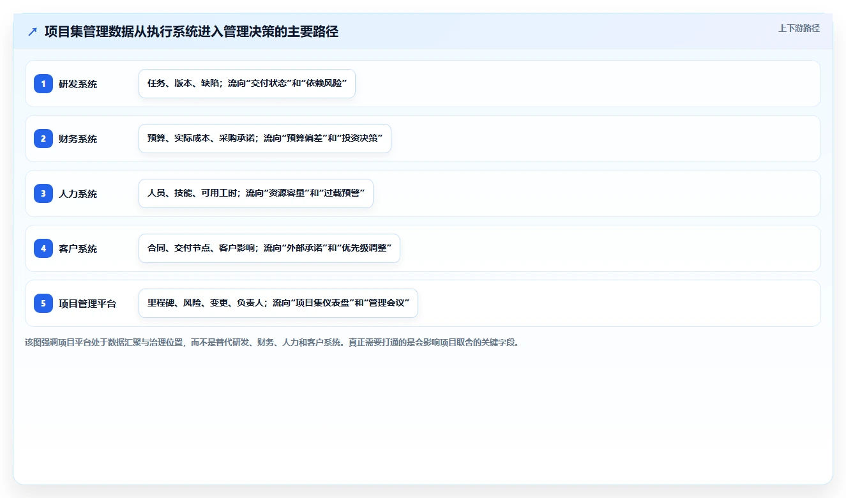Click the 项目管理平台 label
Image resolution: width=846 pixels, height=498 pixels.
(87, 303)
